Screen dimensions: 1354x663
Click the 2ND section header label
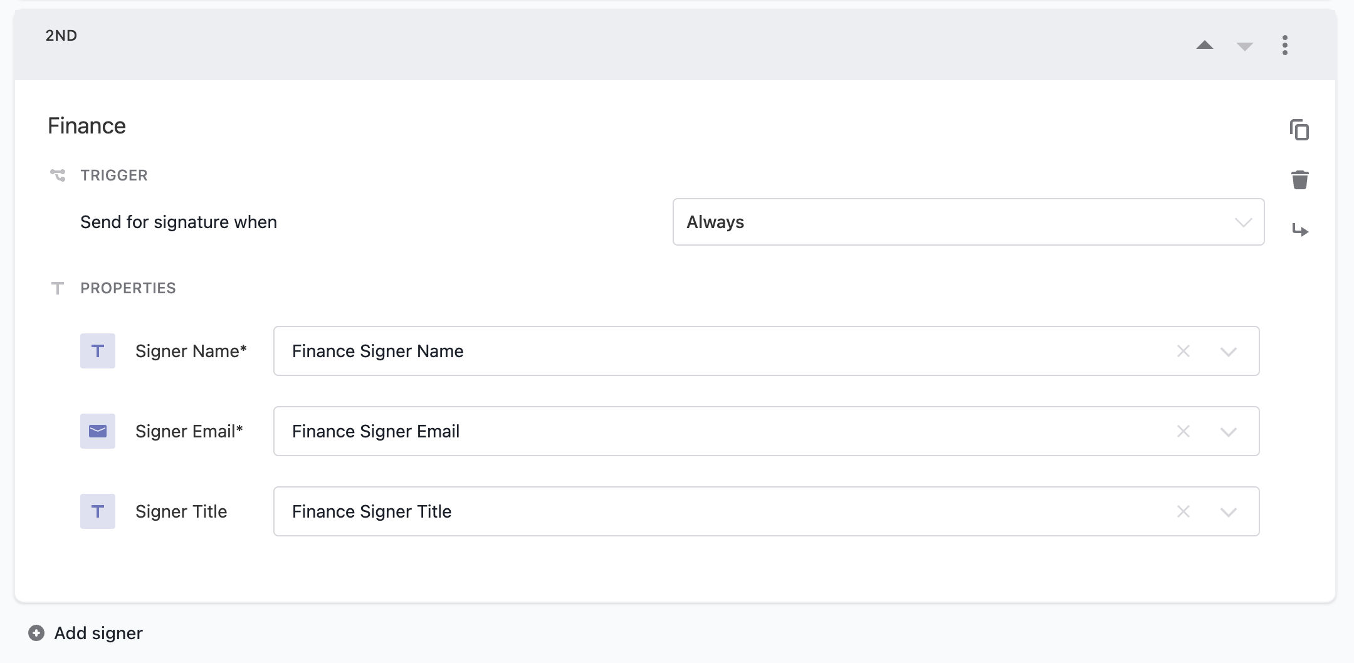(61, 35)
